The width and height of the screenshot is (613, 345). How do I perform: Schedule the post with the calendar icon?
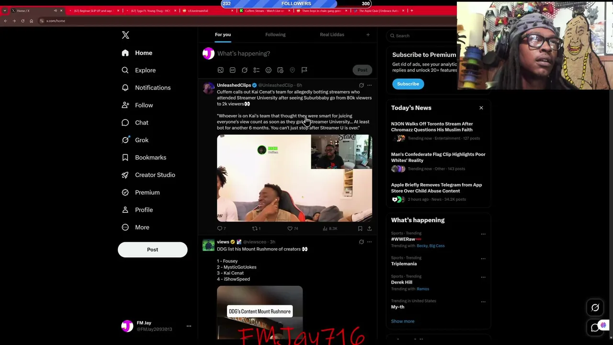click(280, 70)
